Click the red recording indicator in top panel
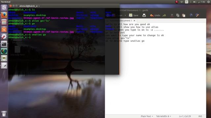The height and width of the screenshot is (118, 211). pos(177,2)
